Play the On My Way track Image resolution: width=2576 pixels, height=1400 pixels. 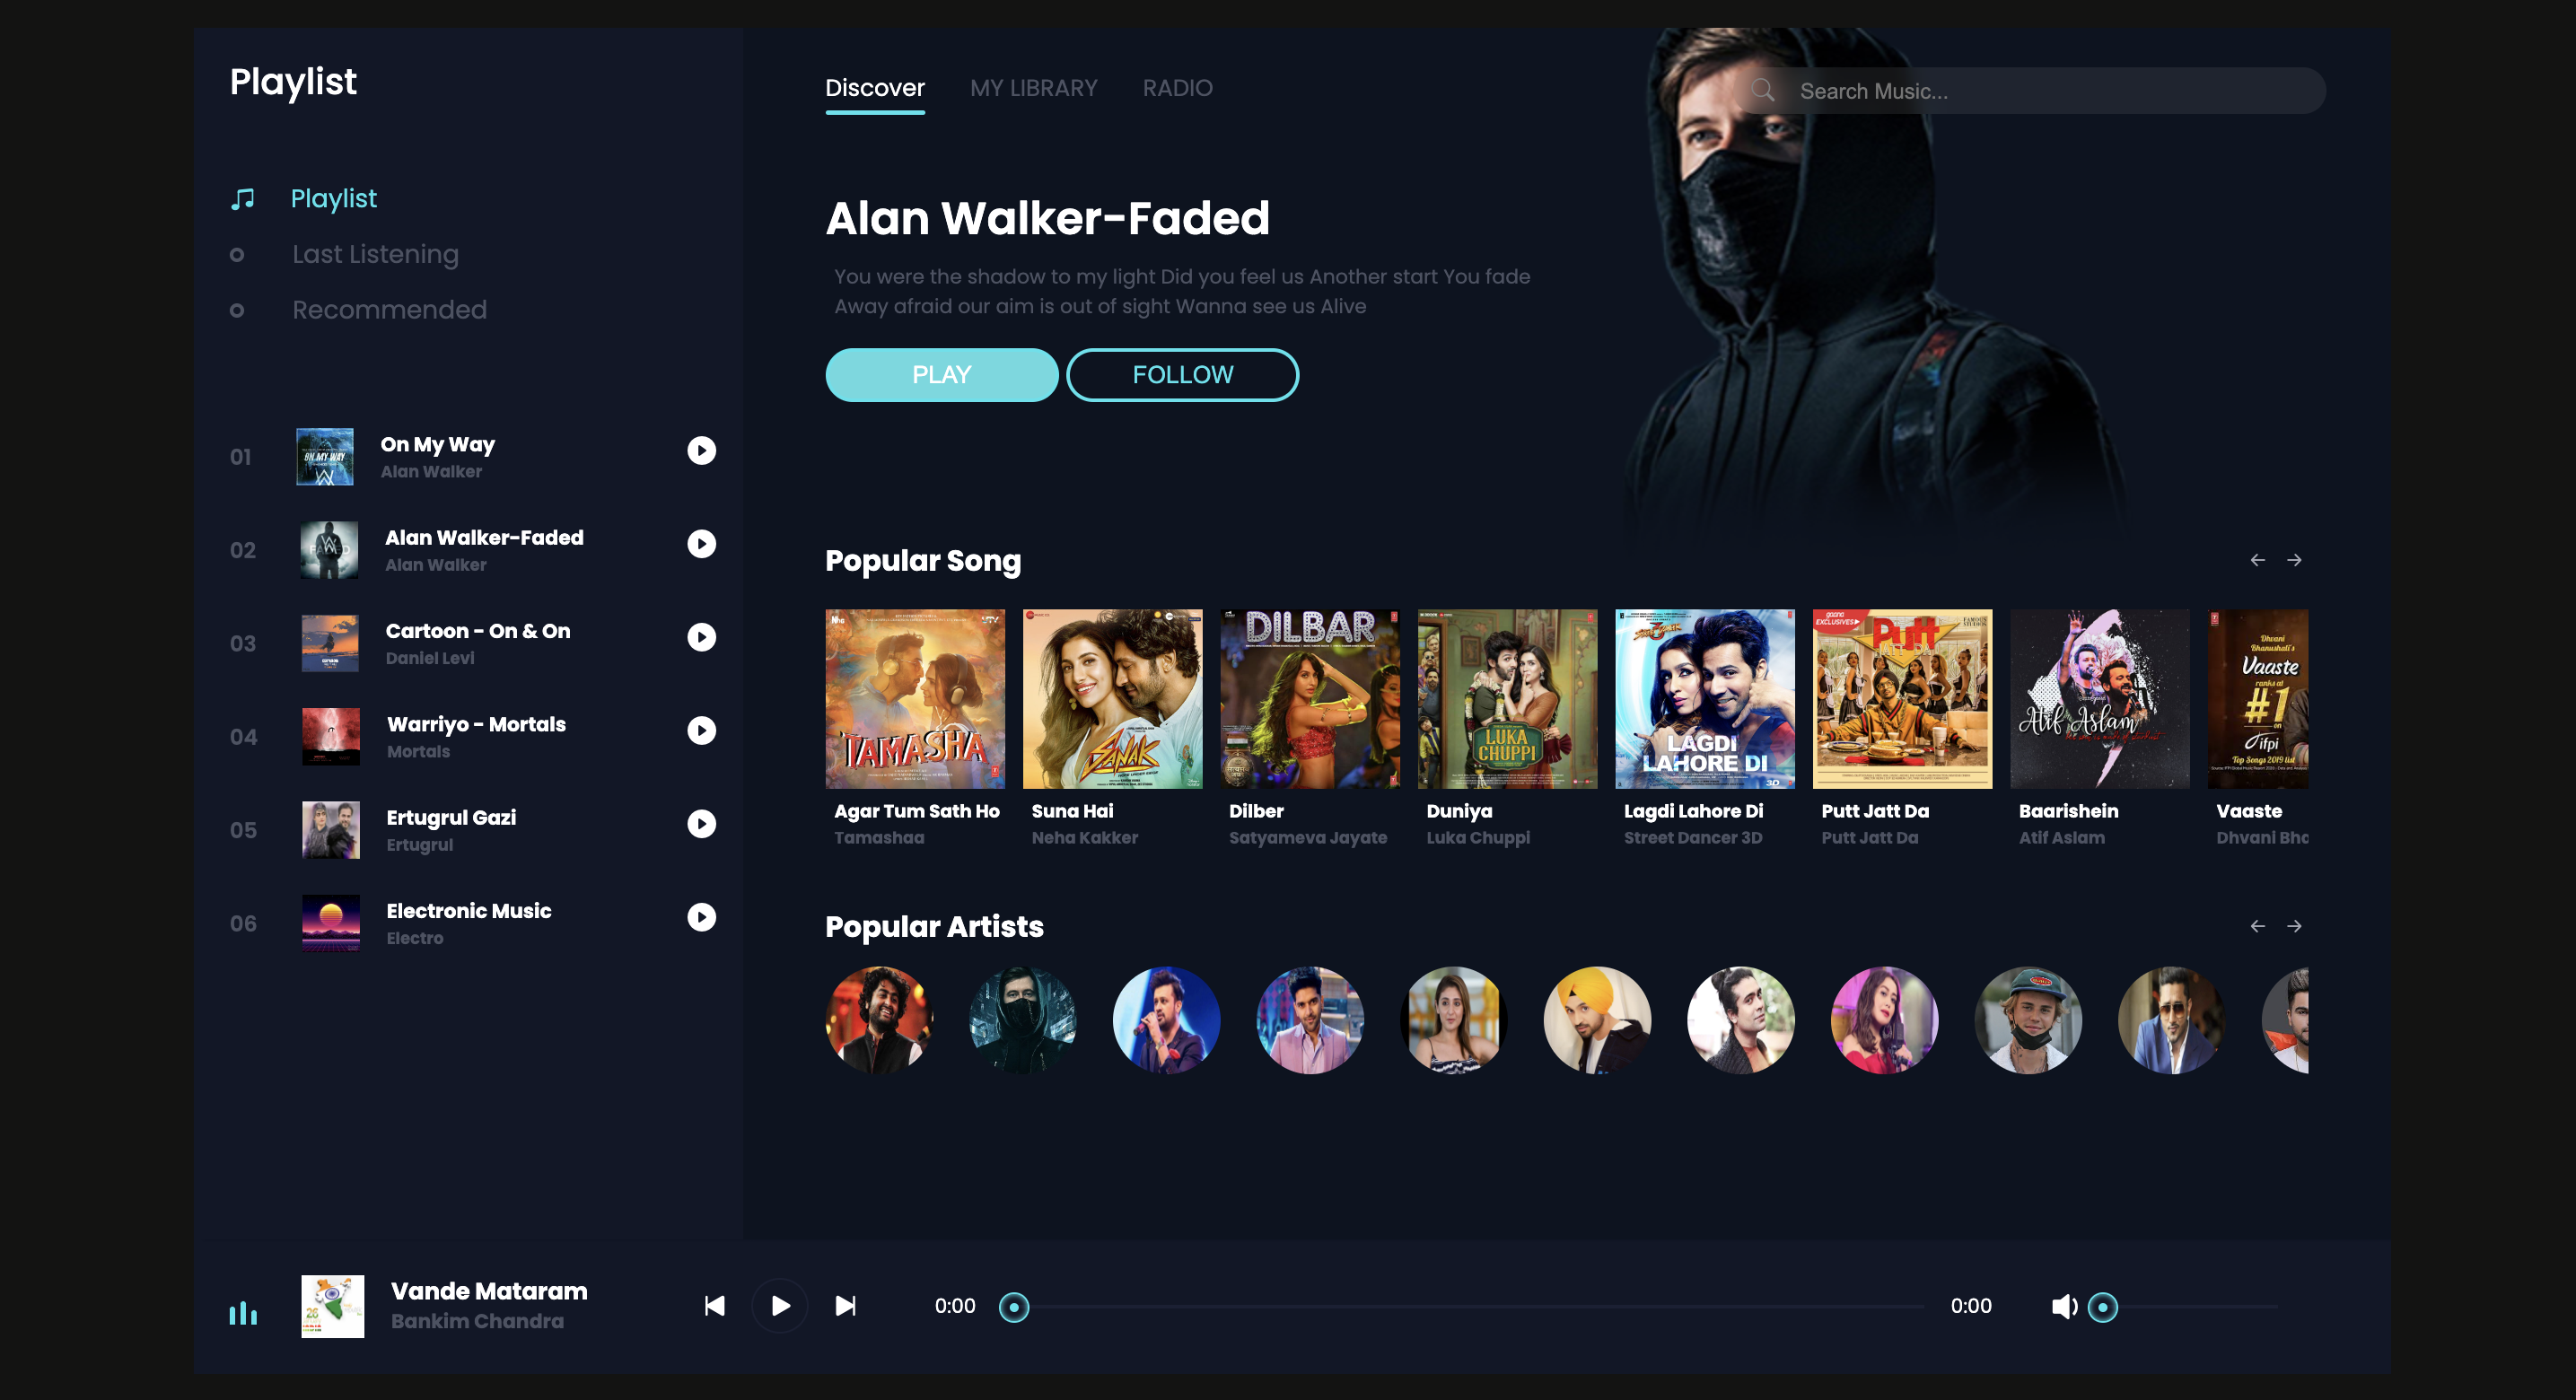pos(701,450)
